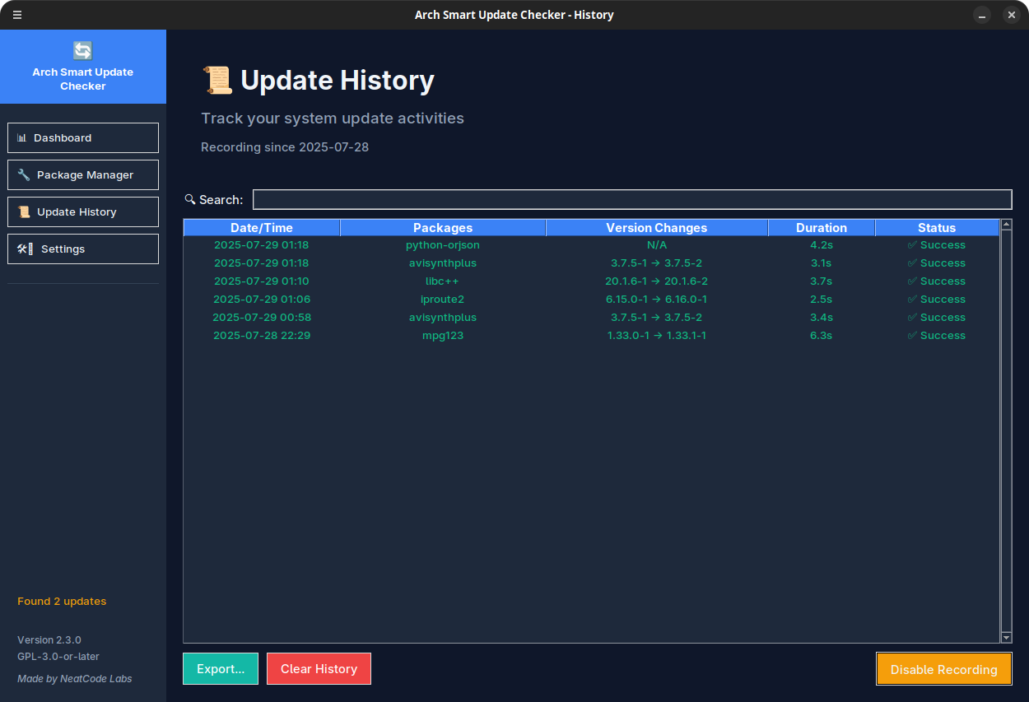Click the wrench icon on Package Manager
The height and width of the screenshot is (702, 1029).
(23, 174)
